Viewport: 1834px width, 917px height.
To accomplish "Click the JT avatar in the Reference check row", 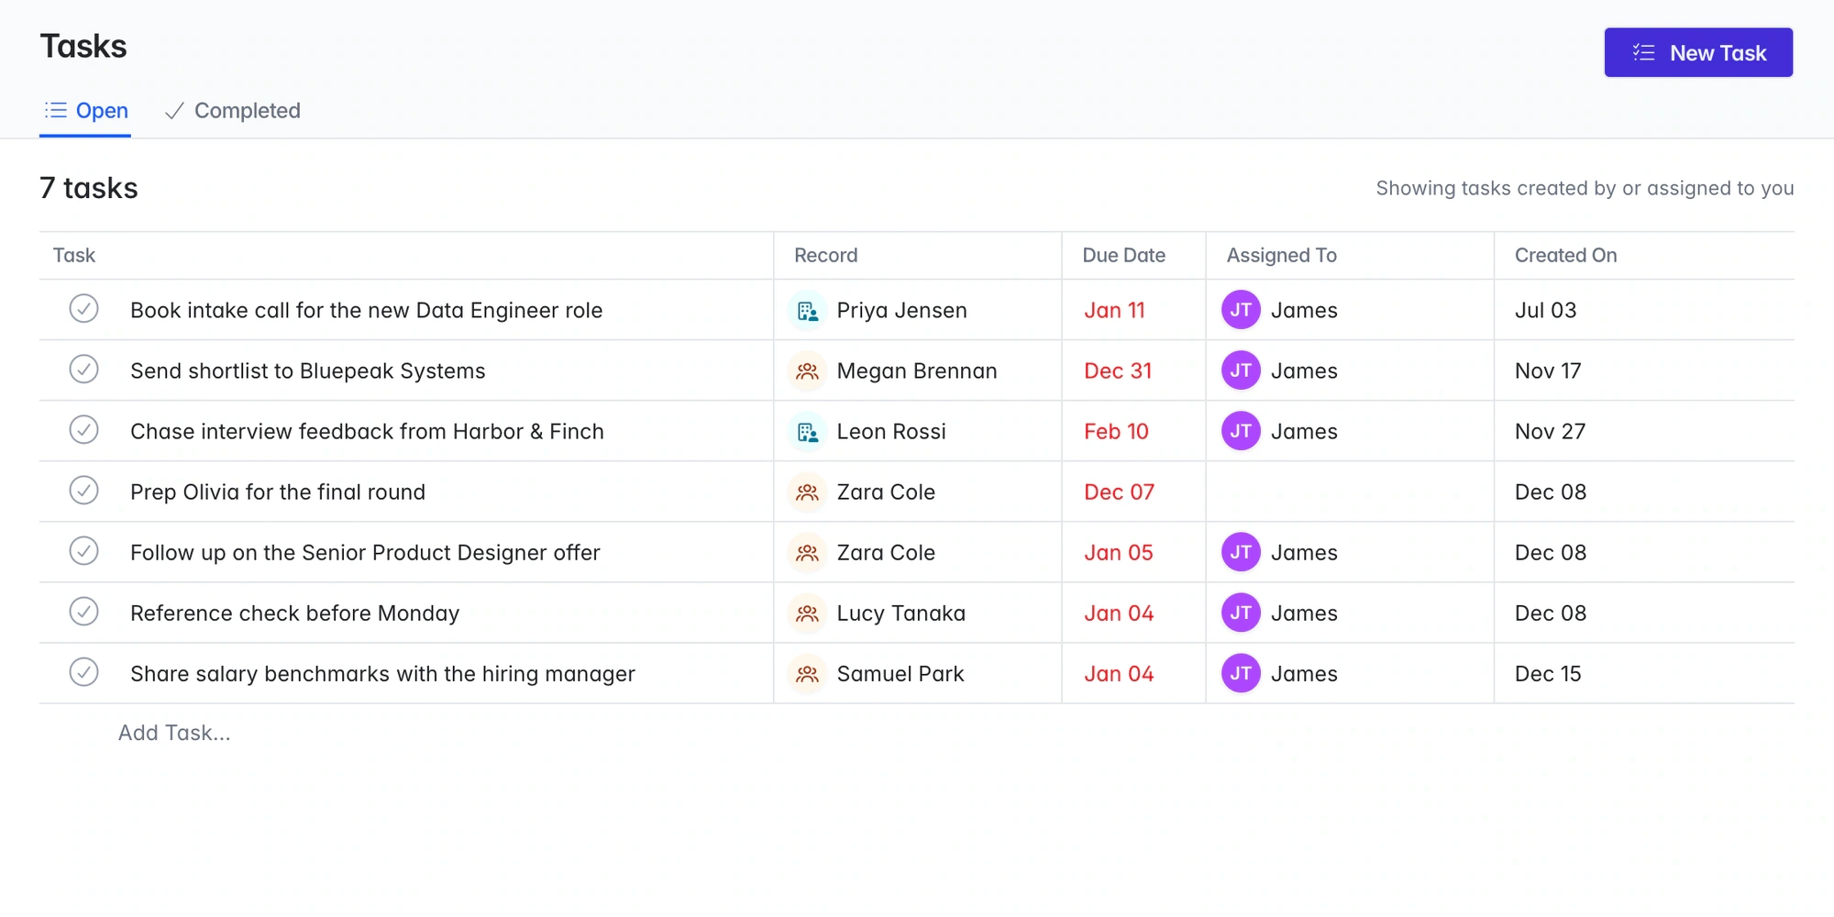I will [1241, 613].
